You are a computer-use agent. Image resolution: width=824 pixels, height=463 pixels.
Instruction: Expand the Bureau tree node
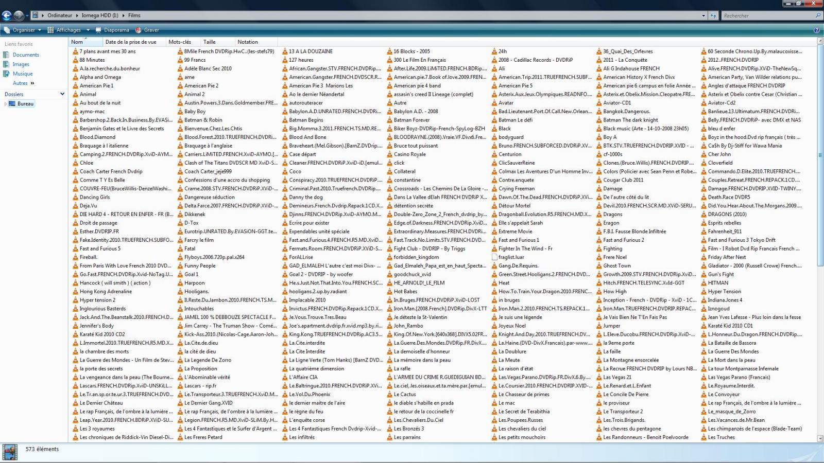pos(6,104)
